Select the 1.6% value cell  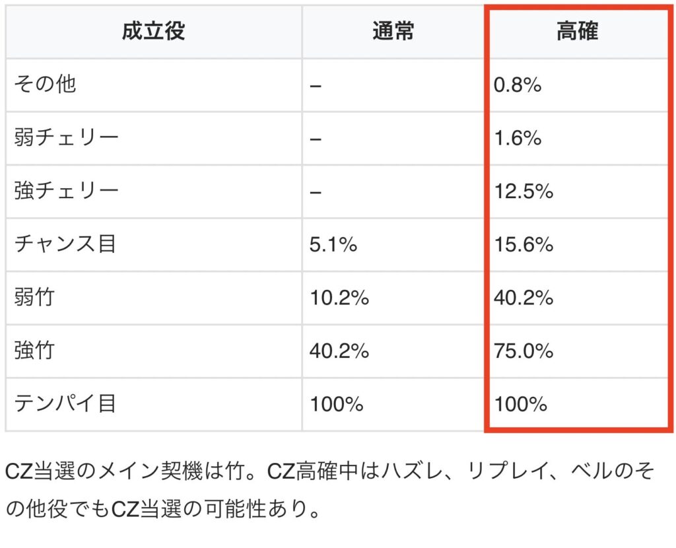(x=517, y=139)
